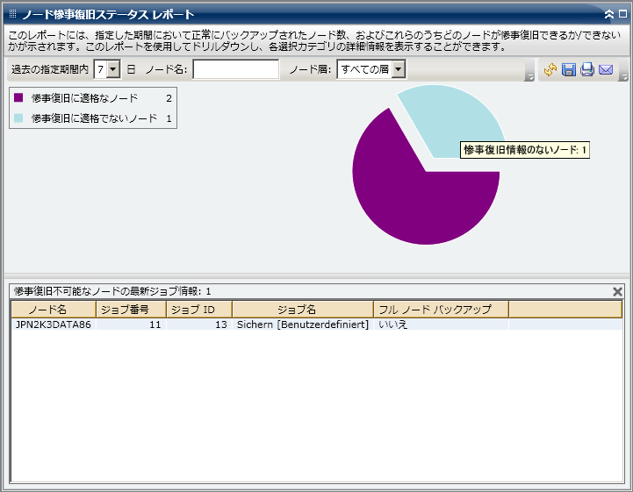Sort by ノード名 column header
The width and height of the screenshot is (633, 492).
(53, 310)
